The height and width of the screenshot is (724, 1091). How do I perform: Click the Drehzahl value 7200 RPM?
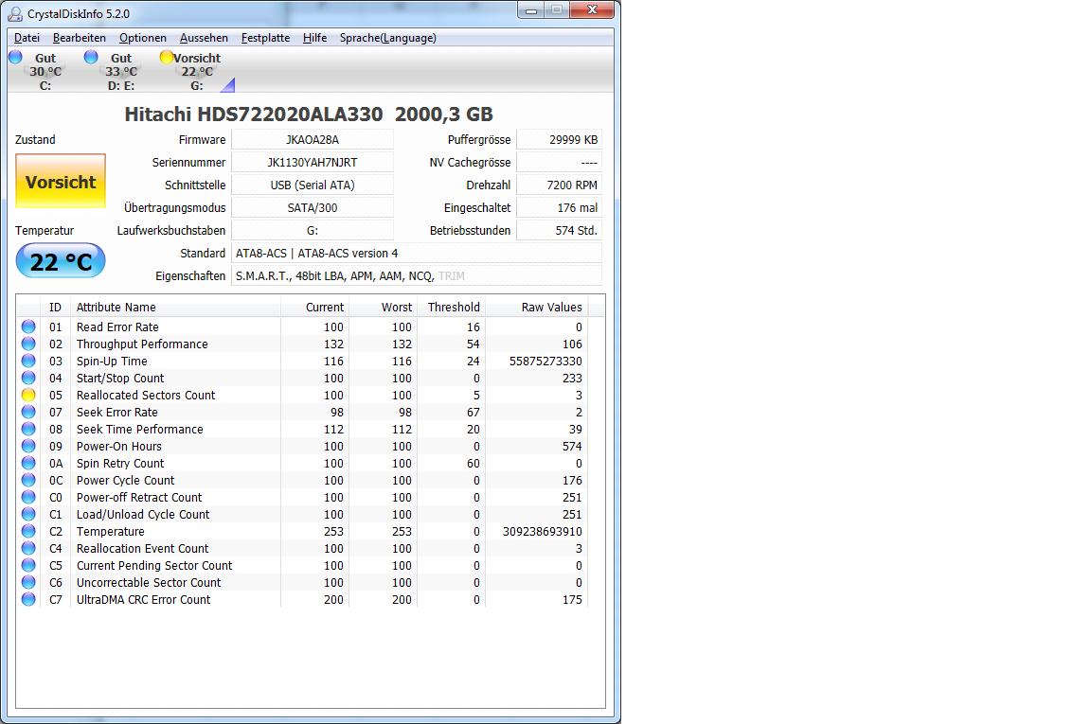click(559, 185)
